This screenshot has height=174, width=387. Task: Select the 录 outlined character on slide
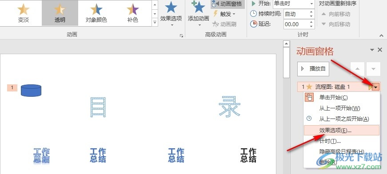[x=230, y=107]
